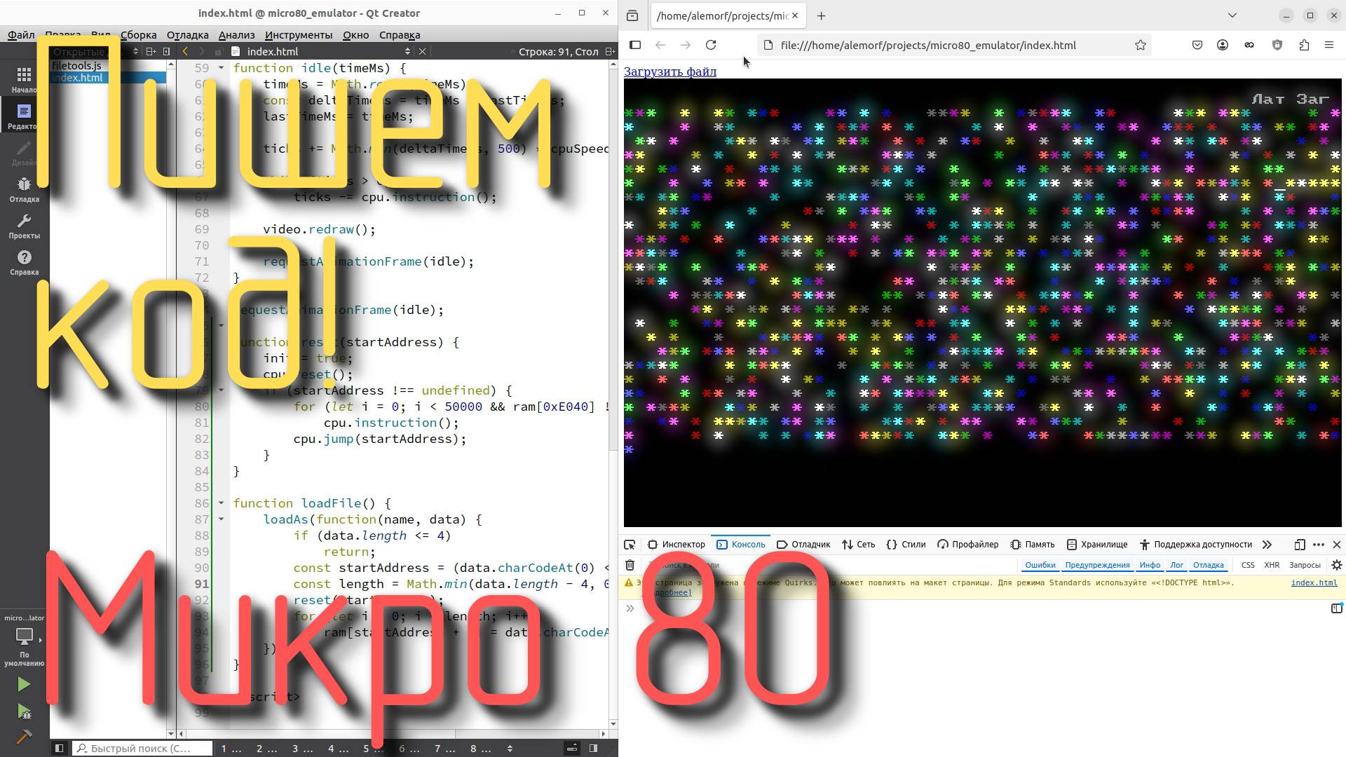
Task: Open Firefox extensions puzzle icon
Action: click(x=1304, y=45)
